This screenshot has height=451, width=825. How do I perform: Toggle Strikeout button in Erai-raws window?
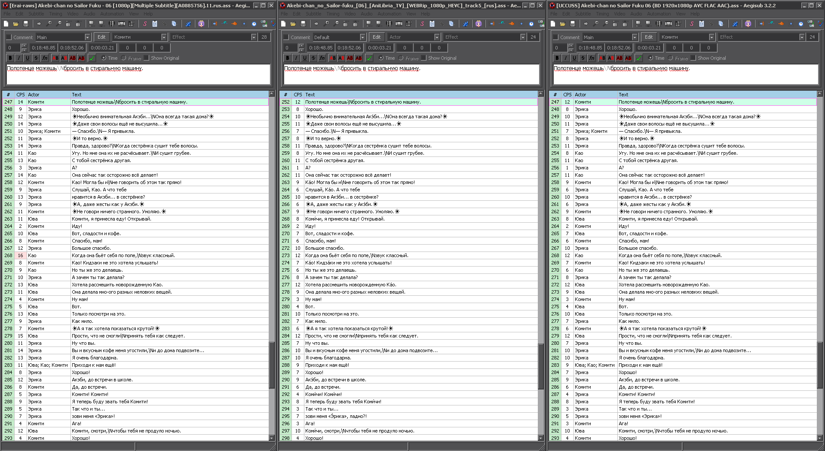(36, 58)
